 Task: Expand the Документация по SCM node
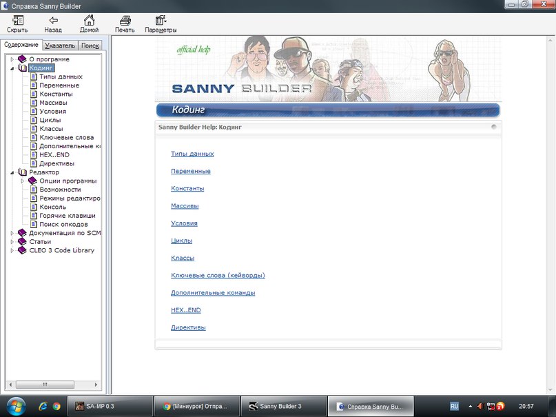point(12,233)
